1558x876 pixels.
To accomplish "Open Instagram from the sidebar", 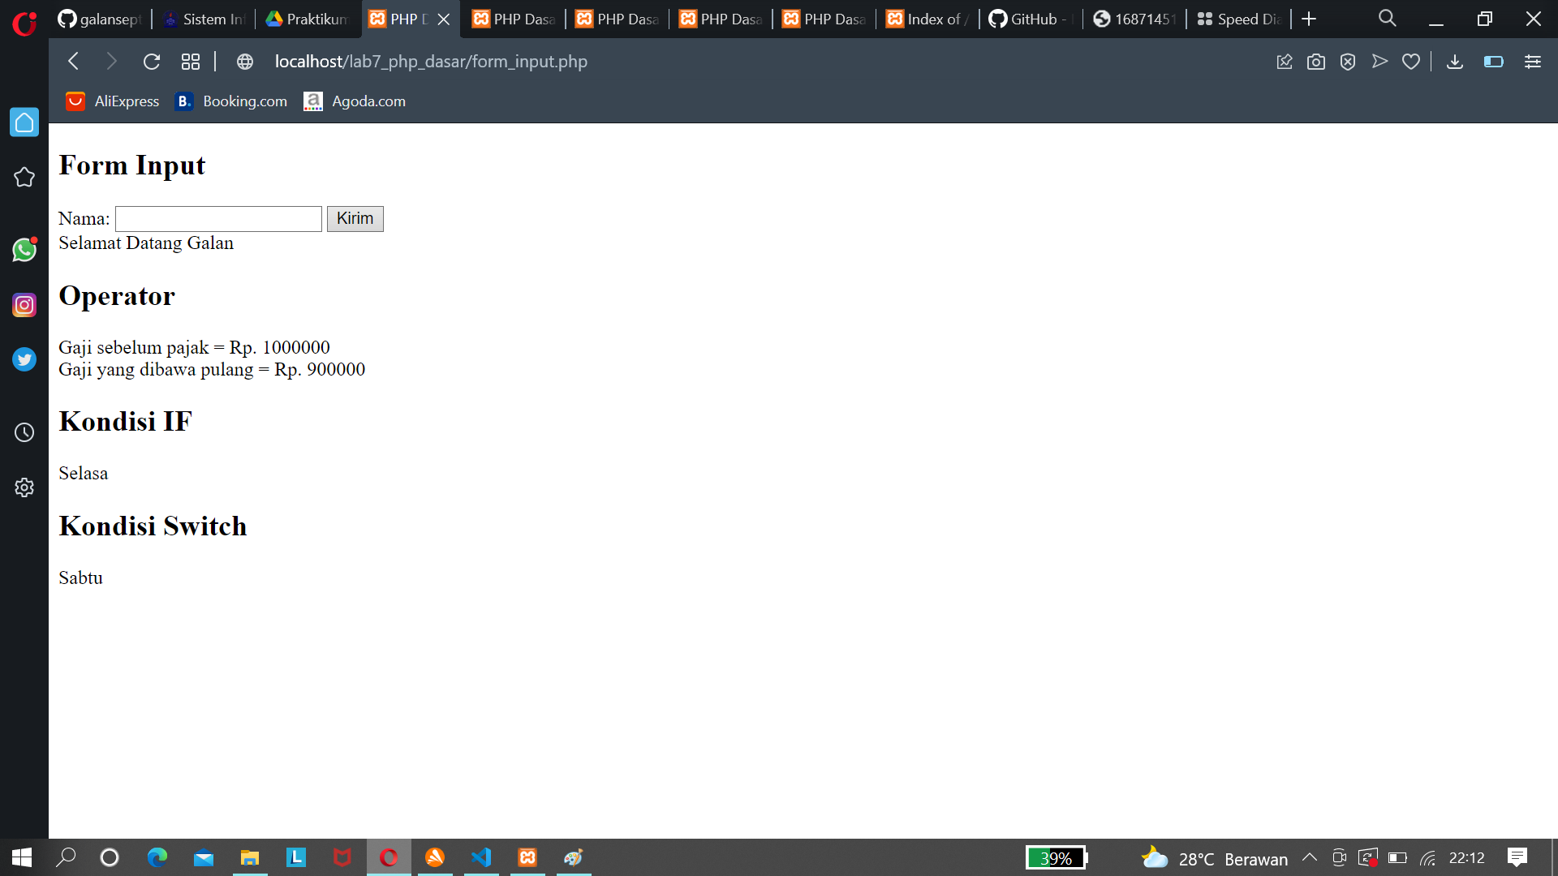I will tap(24, 305).
